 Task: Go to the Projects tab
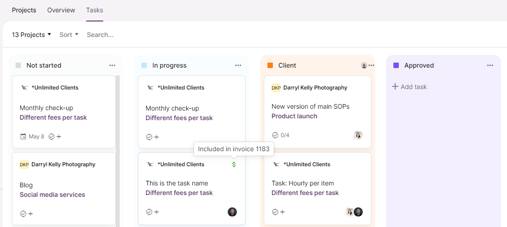(x=24, y=10)
